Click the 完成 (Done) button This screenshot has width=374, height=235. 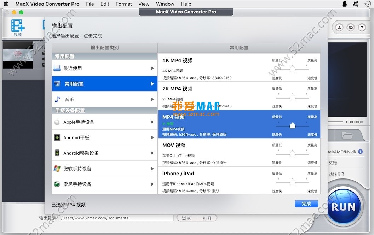(306, 204)
